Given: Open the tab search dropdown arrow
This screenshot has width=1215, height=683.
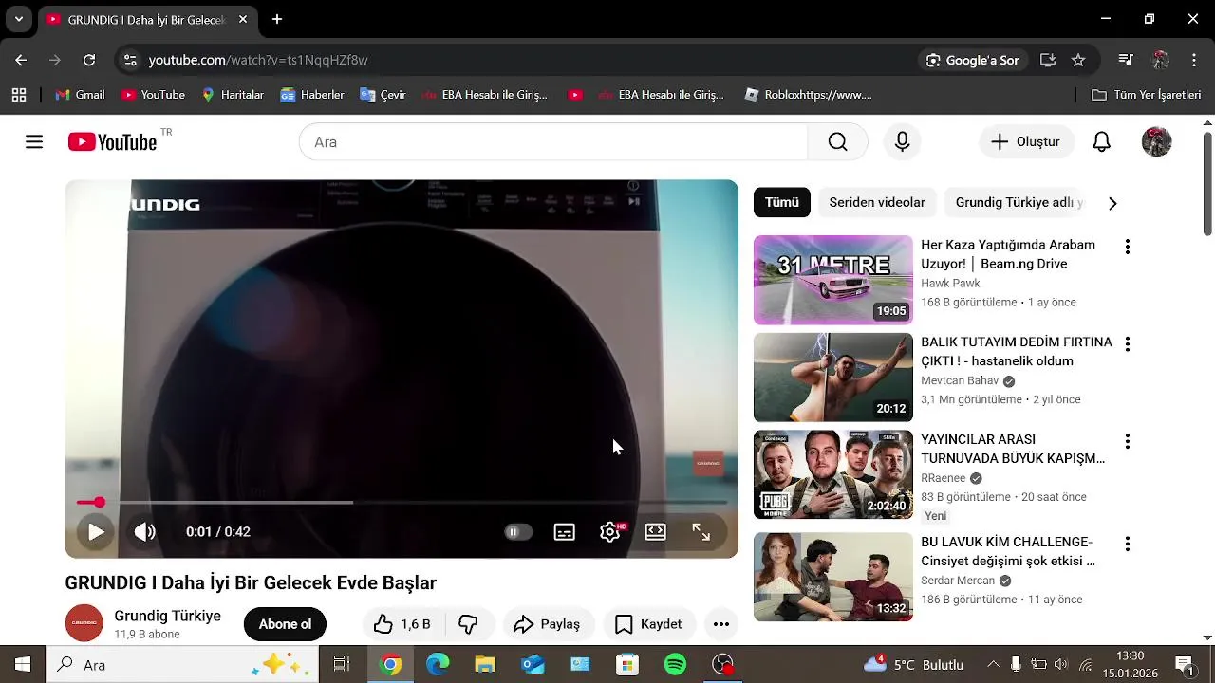Looking at the screenshot, I should [18, 19].
